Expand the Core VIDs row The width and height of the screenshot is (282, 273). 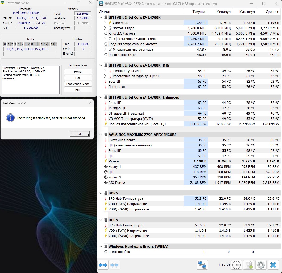[105, 23]
